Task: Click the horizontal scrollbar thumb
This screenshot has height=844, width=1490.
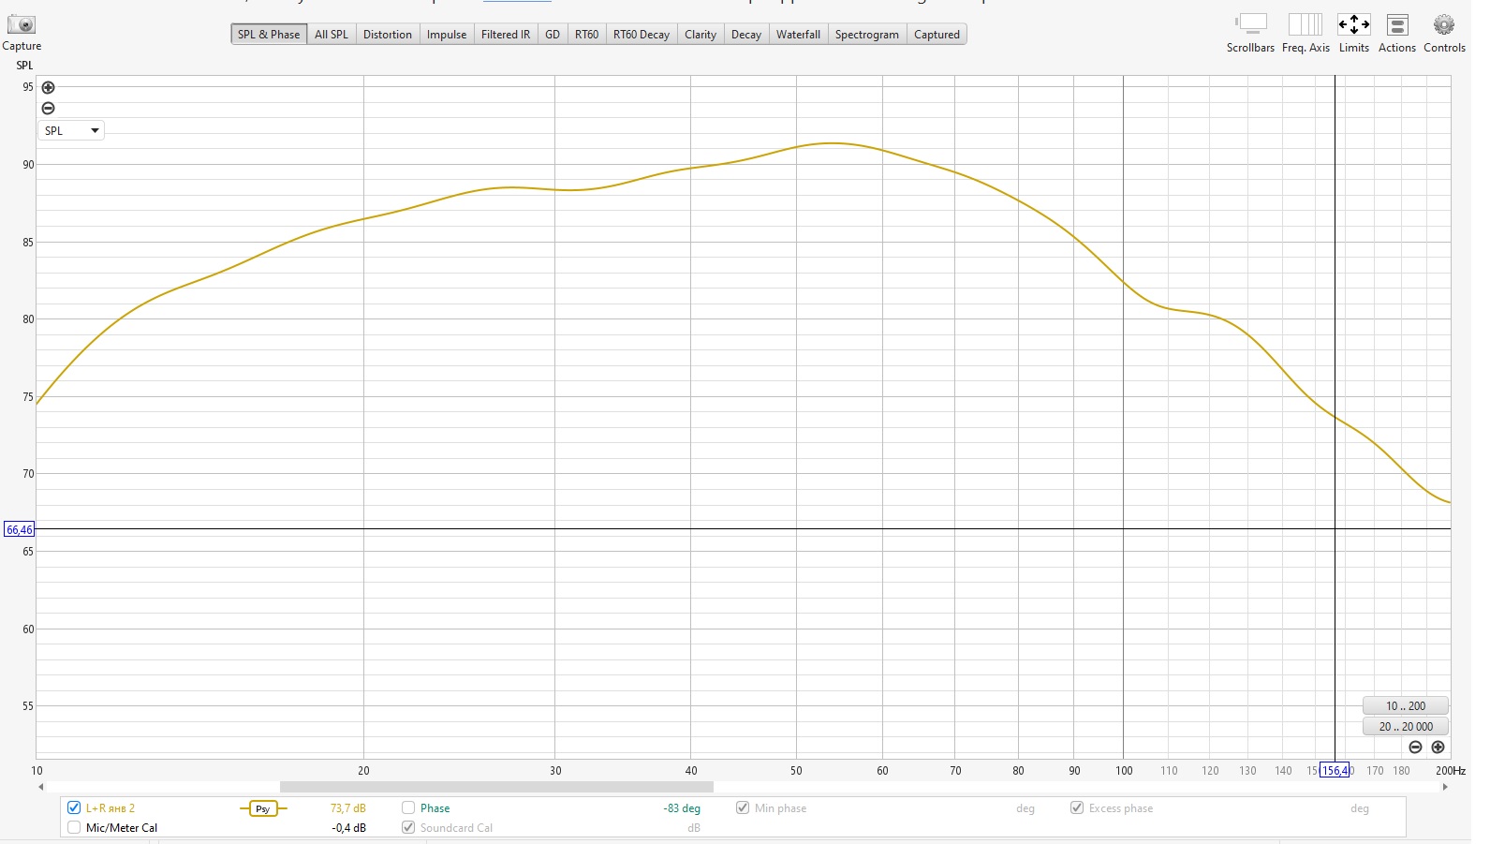Action: [x=496, y=787]
